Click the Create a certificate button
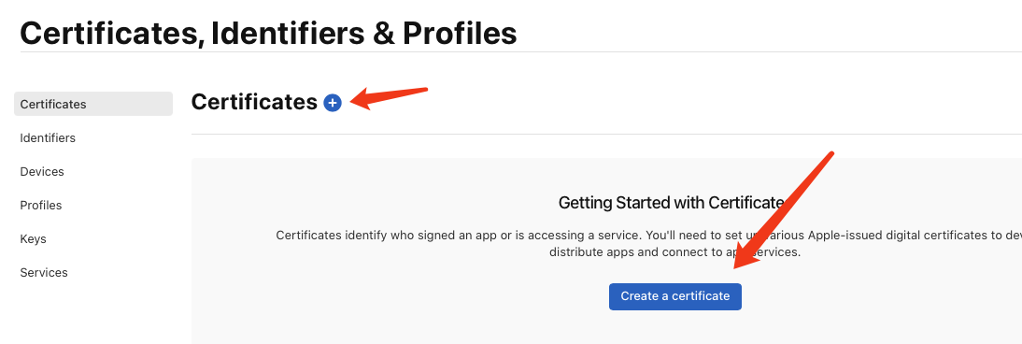Viewport: 1022px width, 344px height. coord(674,296)
